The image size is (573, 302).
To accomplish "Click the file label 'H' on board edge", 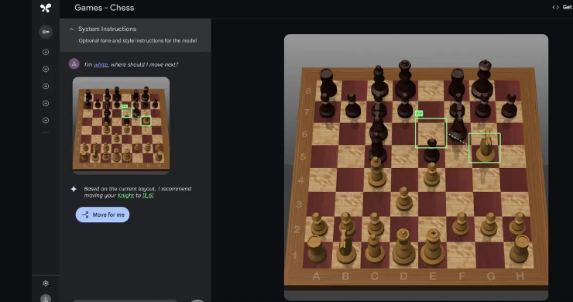I will tap(520, 276).
